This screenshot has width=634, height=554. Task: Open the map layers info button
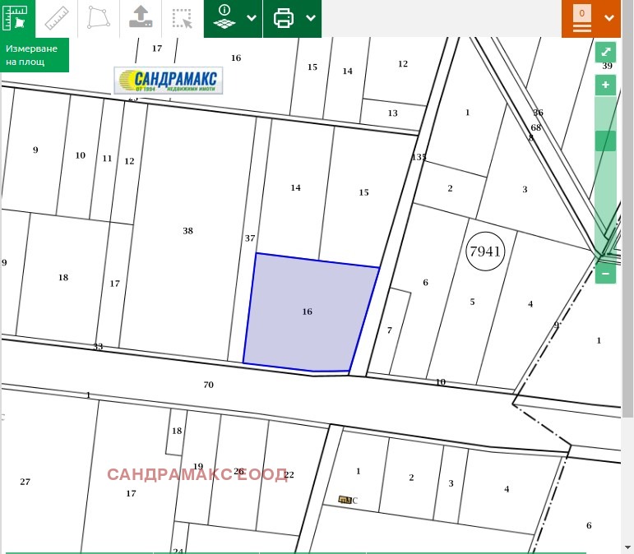tap(224, 18)
